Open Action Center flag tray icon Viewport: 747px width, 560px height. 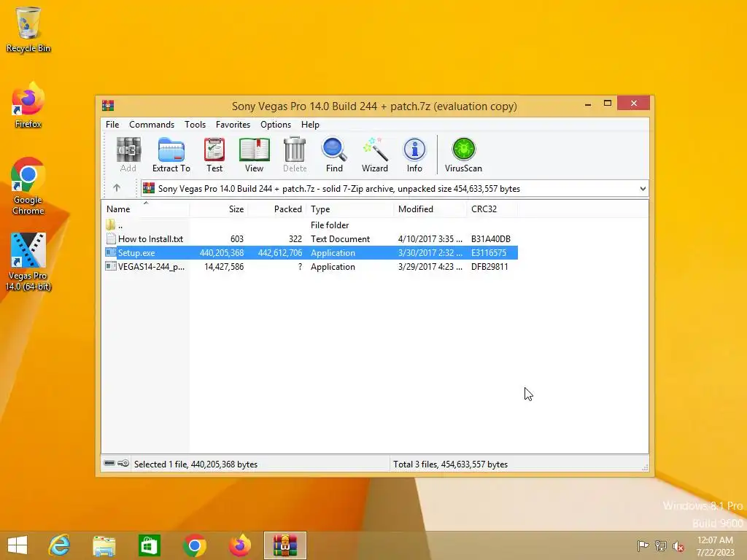[x=643, y=545]
